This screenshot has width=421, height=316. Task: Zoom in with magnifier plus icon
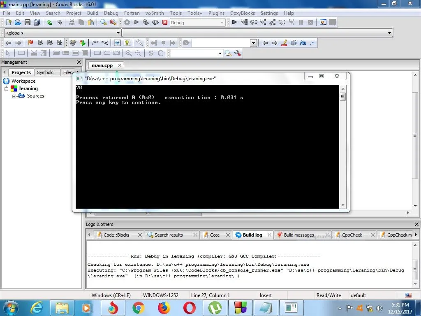coord(129,53)
